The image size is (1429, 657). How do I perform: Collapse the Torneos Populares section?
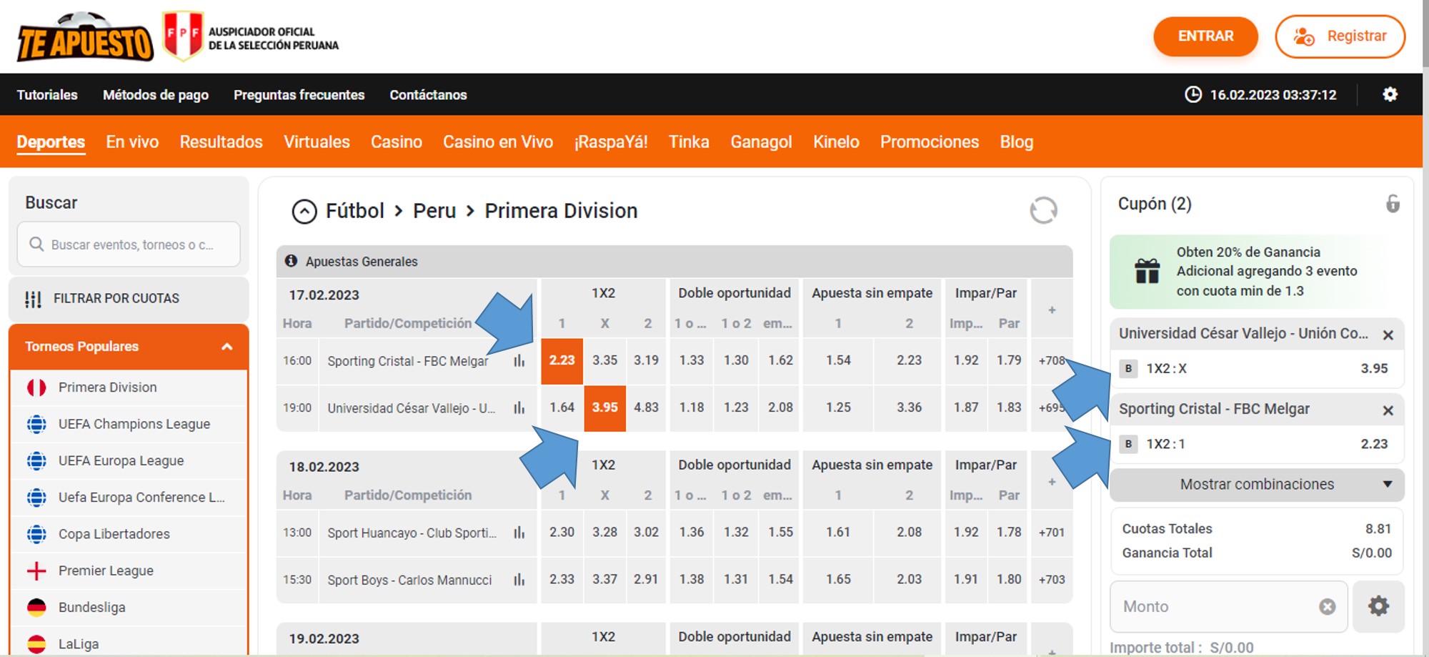227,347
